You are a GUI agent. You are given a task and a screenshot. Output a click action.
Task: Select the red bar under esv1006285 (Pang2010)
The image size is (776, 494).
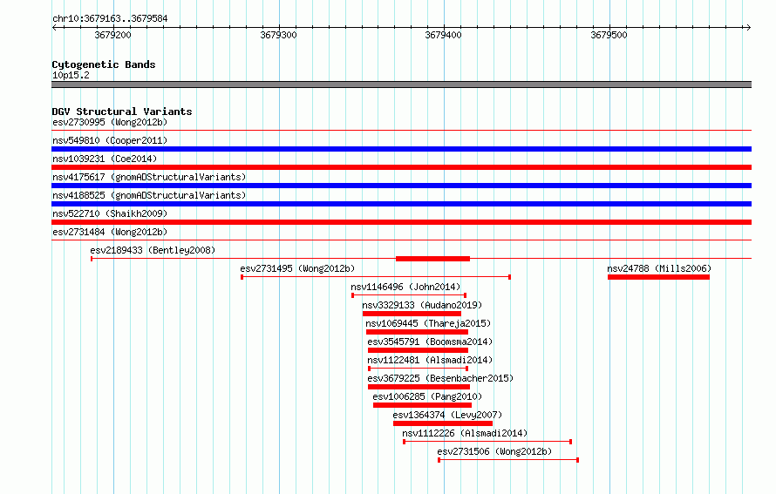click(x=422, y=405)
